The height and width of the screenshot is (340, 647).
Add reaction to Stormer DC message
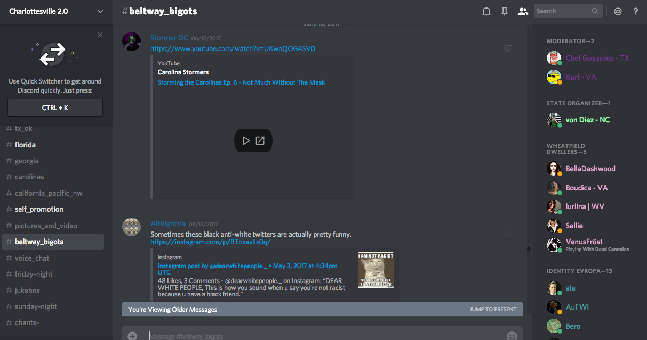(508, 48)
